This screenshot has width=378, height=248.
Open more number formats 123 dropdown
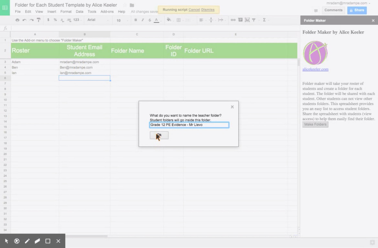77,20
